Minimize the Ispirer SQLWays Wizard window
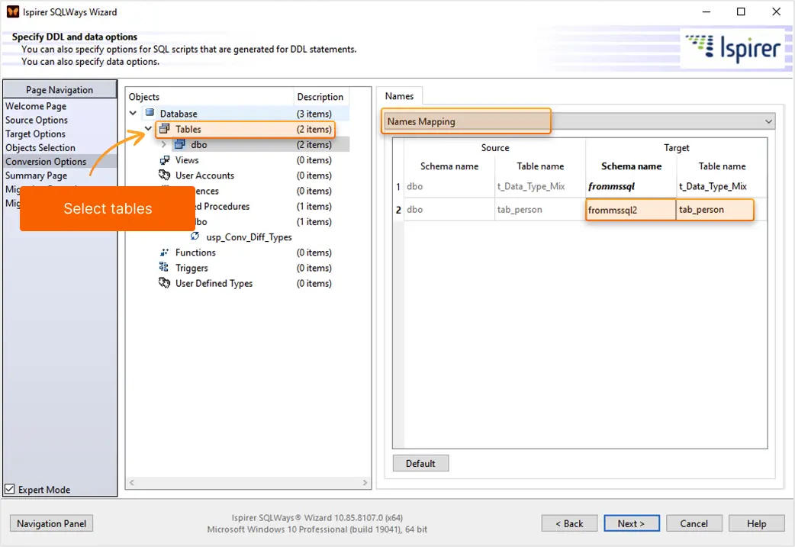Viewport: 795px width, 547px height. [x=706, y=11]
